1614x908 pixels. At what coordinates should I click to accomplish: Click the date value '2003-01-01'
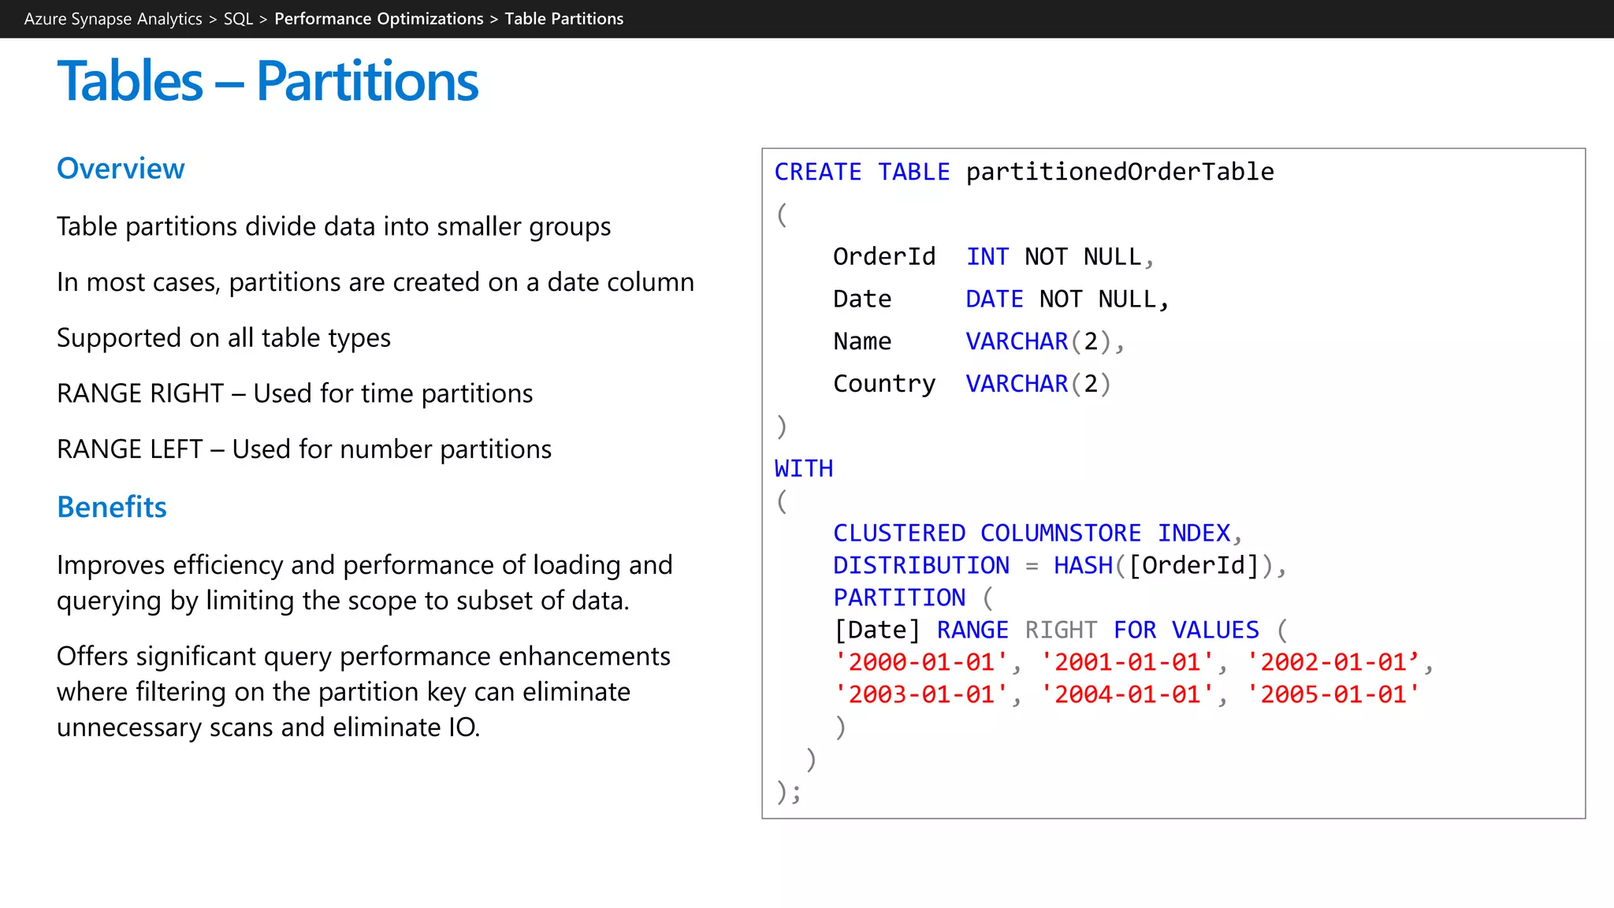coord(921,695)
